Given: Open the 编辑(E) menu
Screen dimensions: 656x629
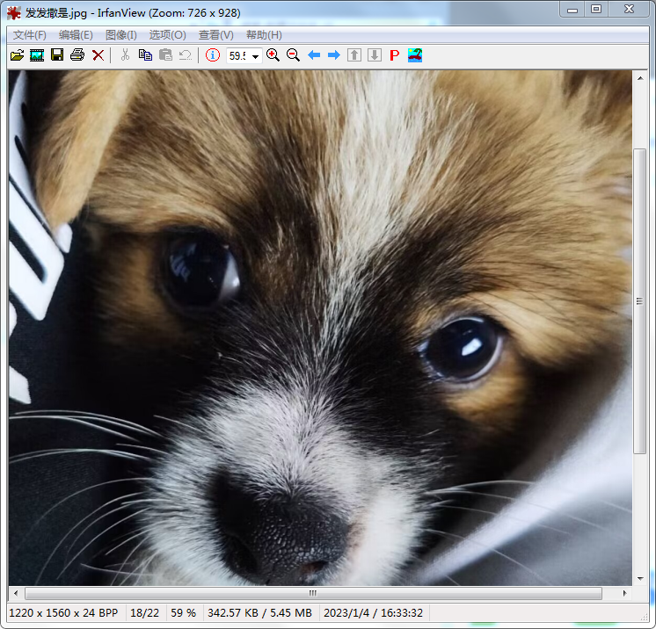Looking at the screenshot, I should (76, 34).
